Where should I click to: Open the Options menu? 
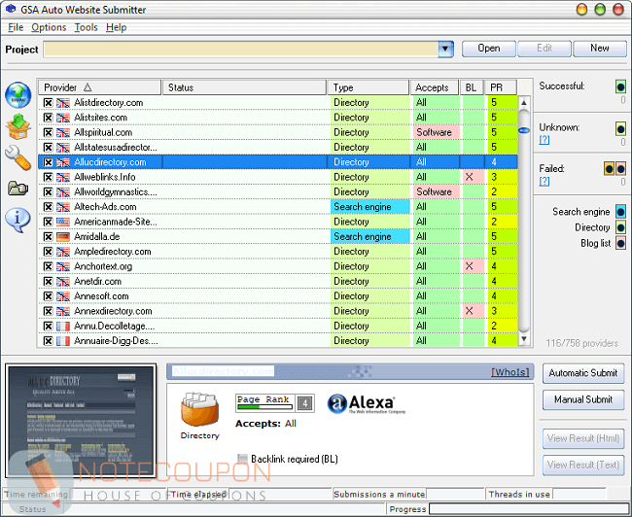click(49, 27)
